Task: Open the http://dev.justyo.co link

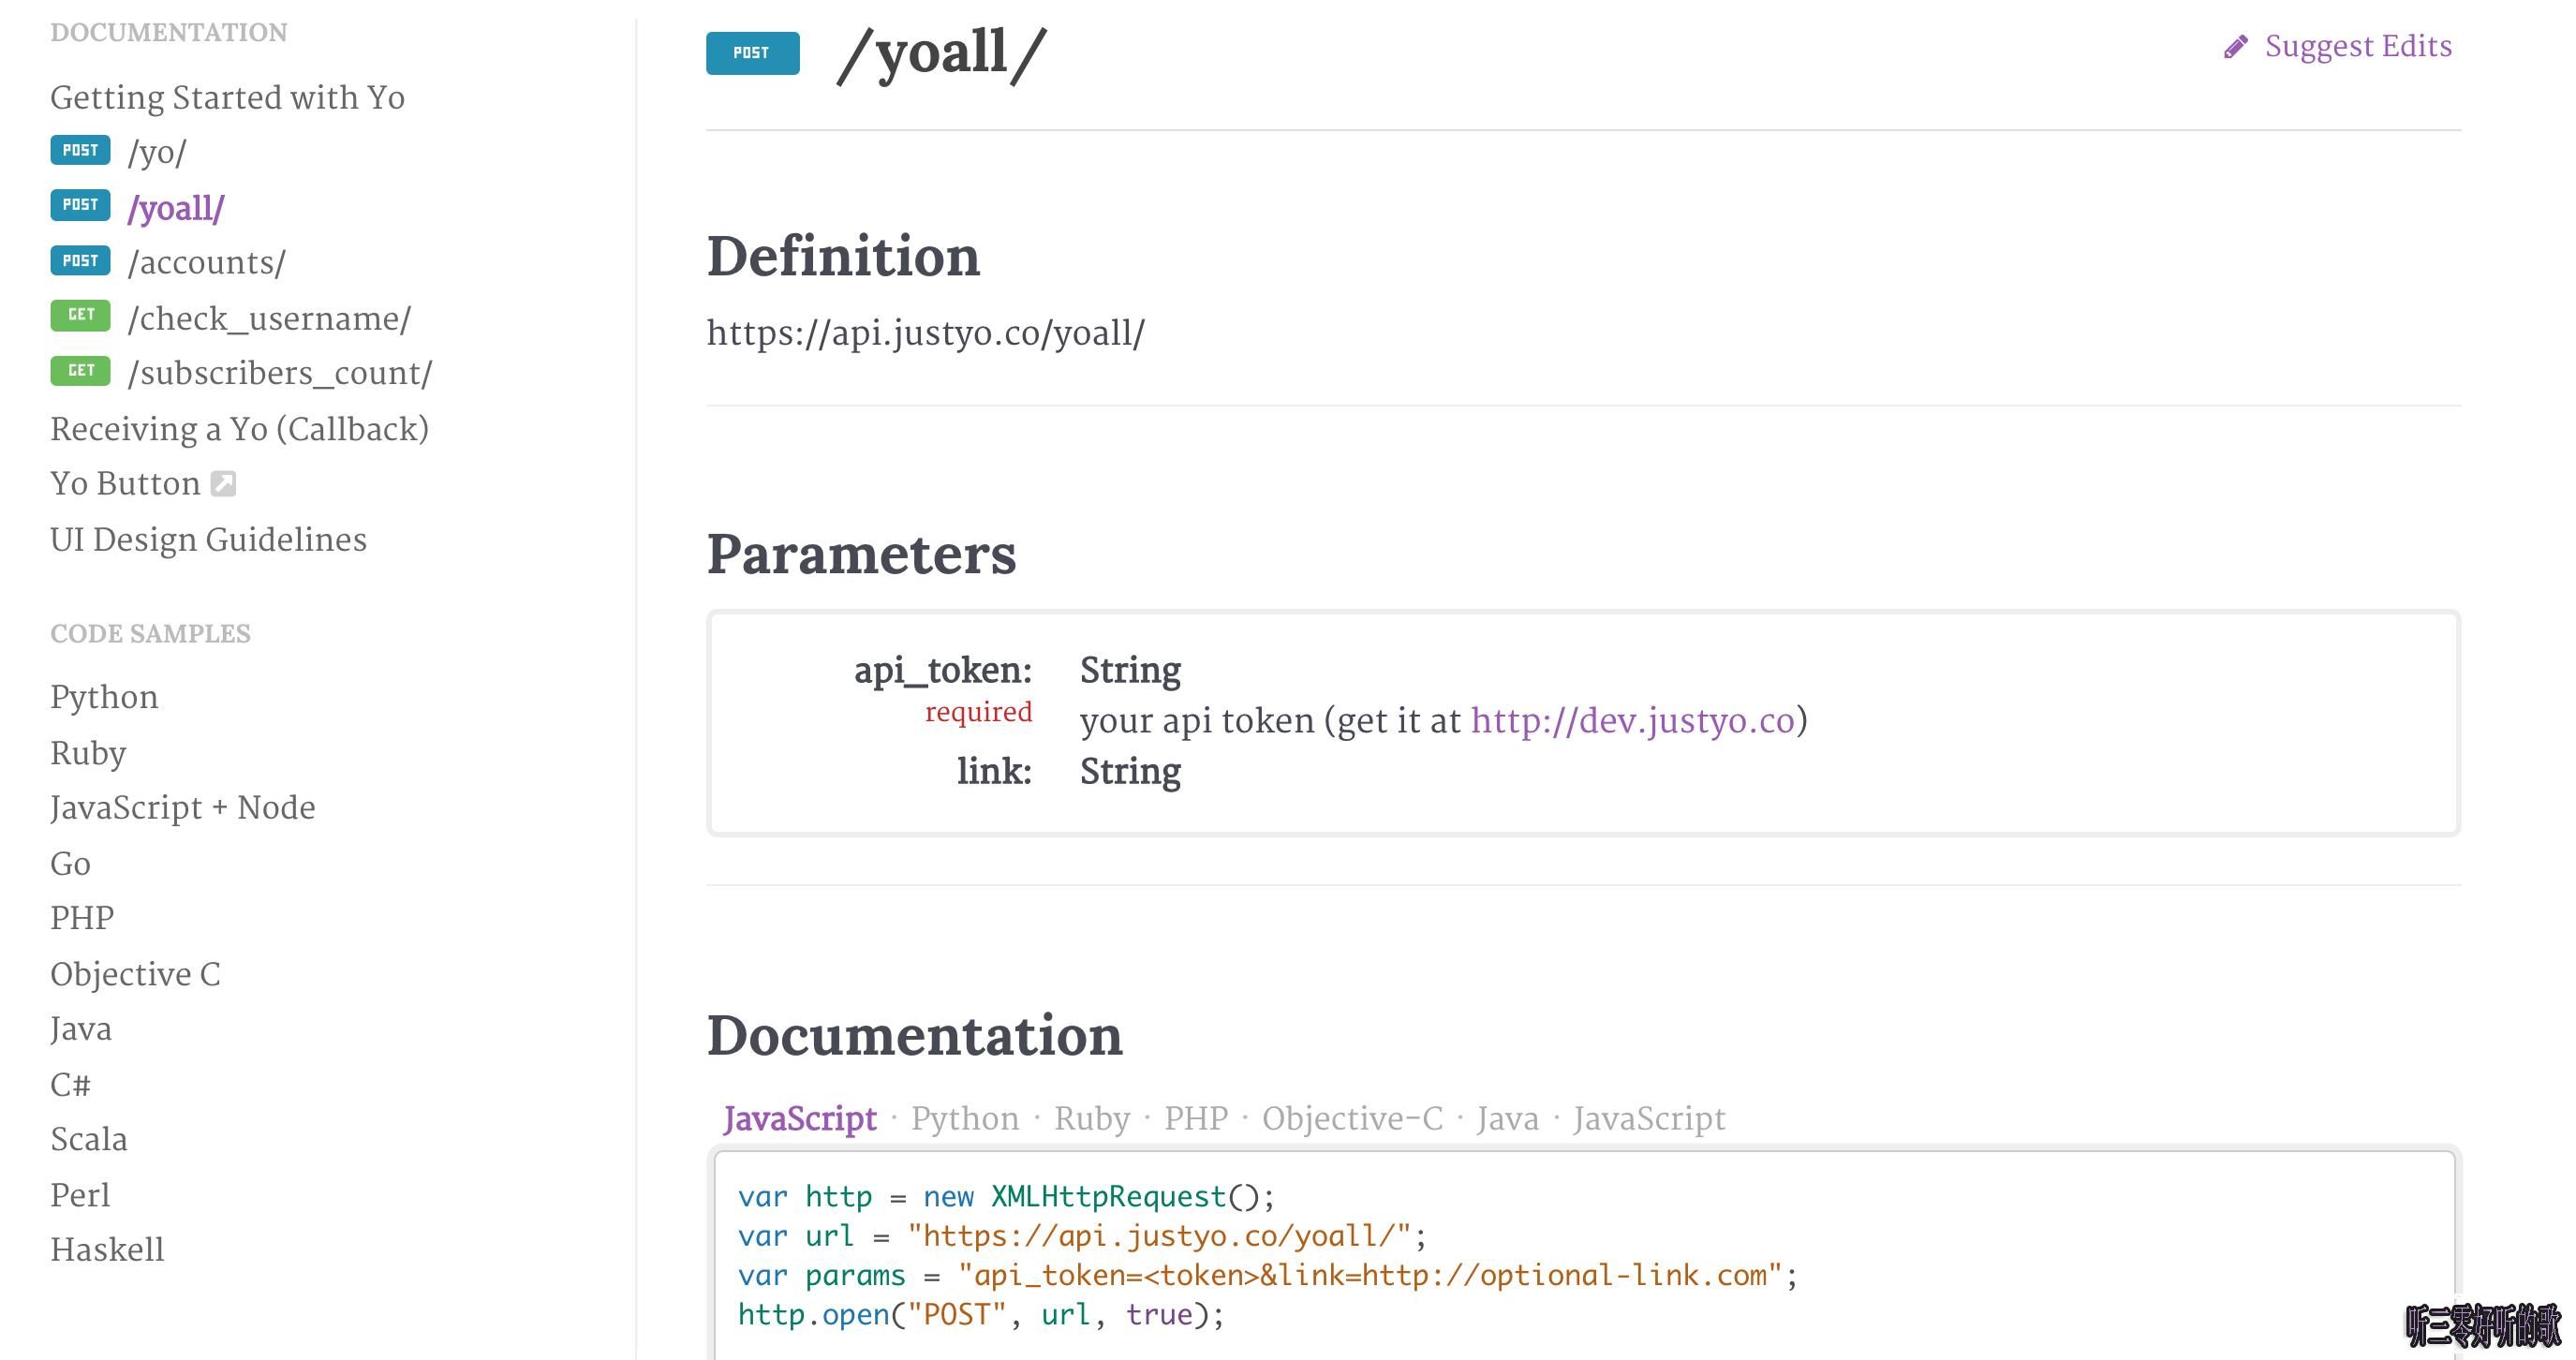Action: (x=1632, y=721)
